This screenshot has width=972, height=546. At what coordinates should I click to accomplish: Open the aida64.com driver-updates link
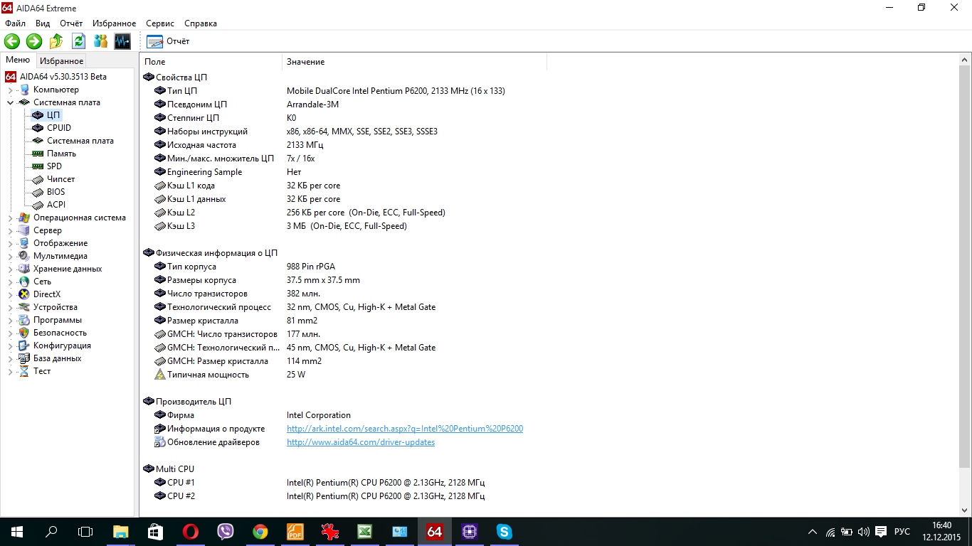pyautogui.click(x=360, y=442)
